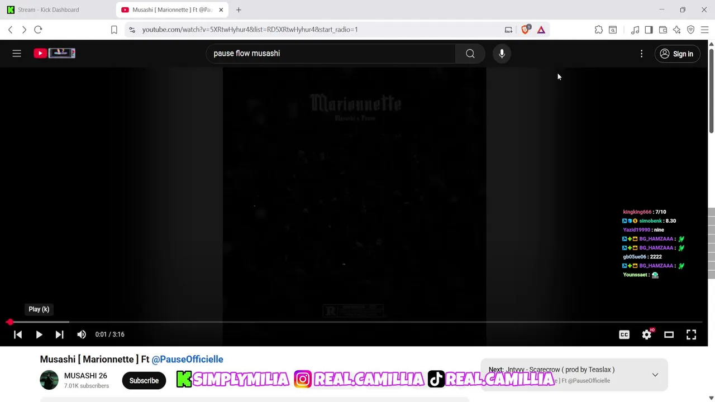
Task: Go to the previous video
Action: tap(18, 334)
